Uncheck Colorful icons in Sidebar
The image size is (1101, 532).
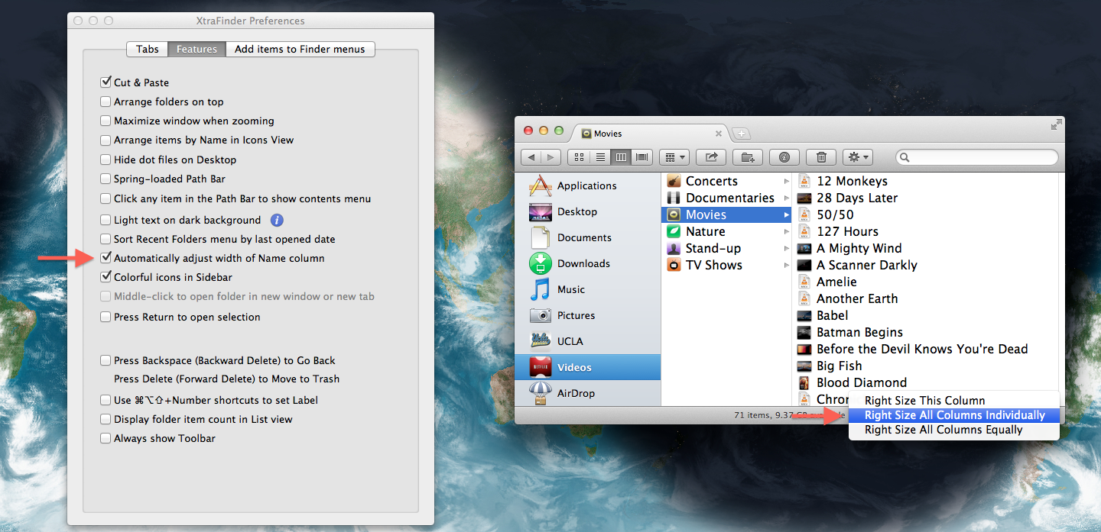click(x=106, y=277)
